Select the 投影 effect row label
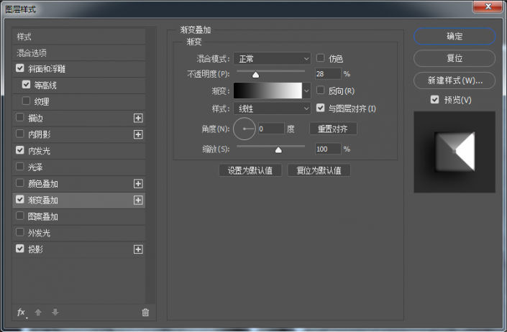 click(x=35, y=249)
